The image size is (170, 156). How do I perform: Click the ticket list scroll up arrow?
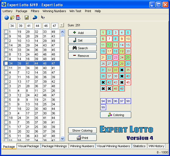62,32
